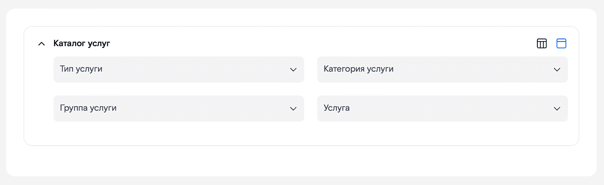604x185 pixels.
Task: Focus the middle of Услуга select box
Action: 442,108
